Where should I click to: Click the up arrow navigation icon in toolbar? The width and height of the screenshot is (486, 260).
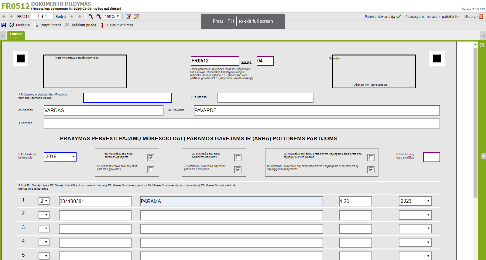(4, 17)
